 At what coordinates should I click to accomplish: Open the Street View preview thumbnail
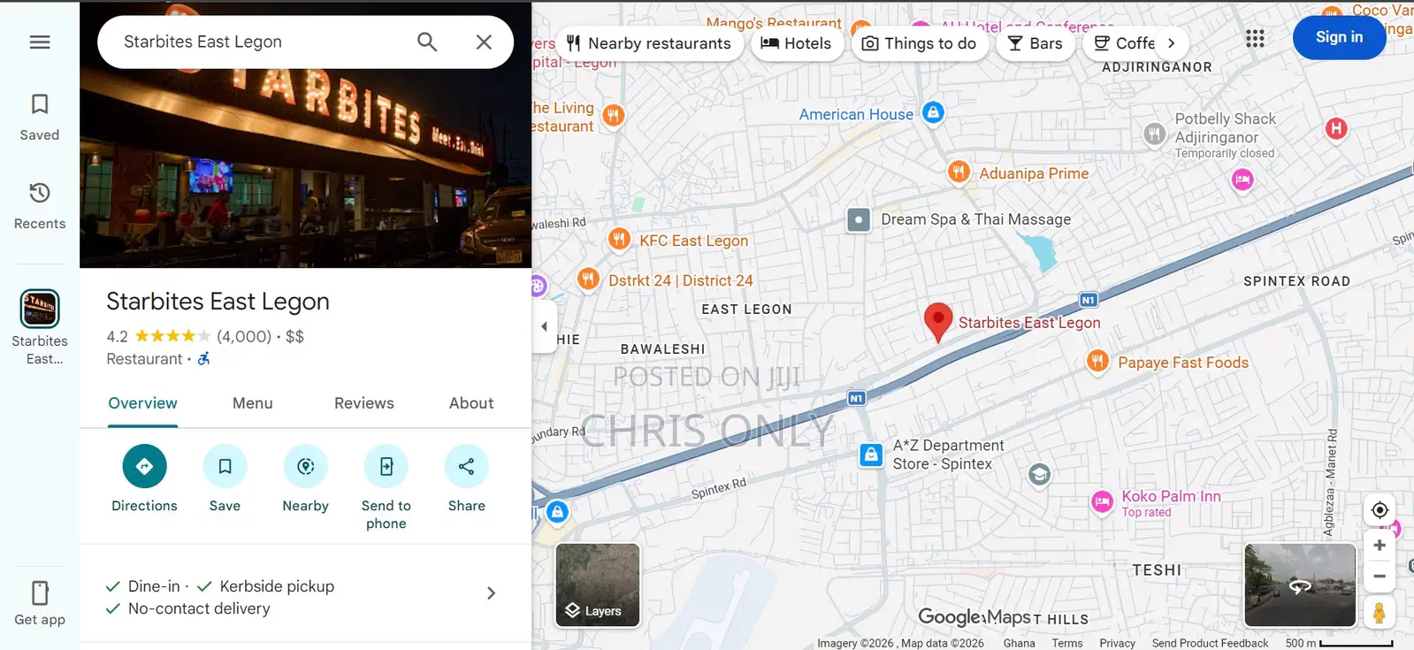pos(1300,585)
